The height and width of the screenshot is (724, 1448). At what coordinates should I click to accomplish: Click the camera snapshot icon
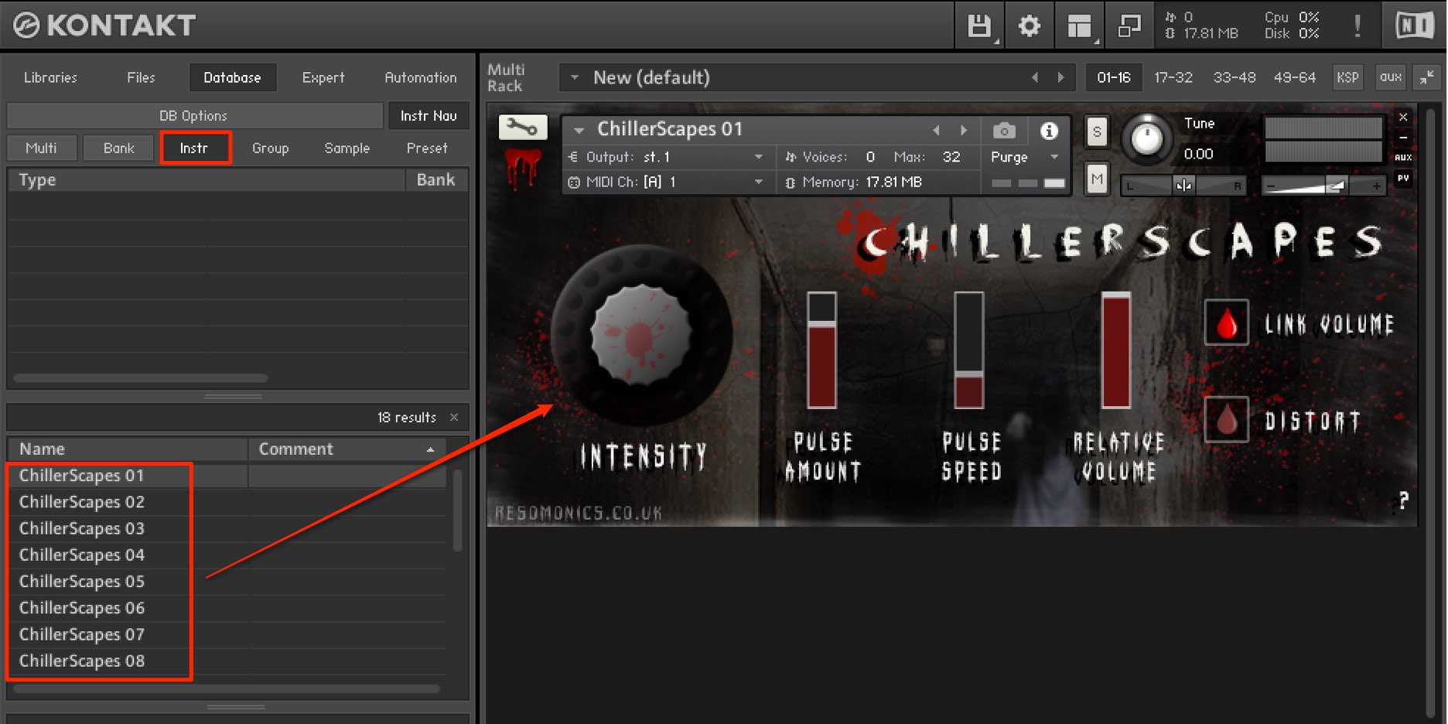click(1004, 131)
